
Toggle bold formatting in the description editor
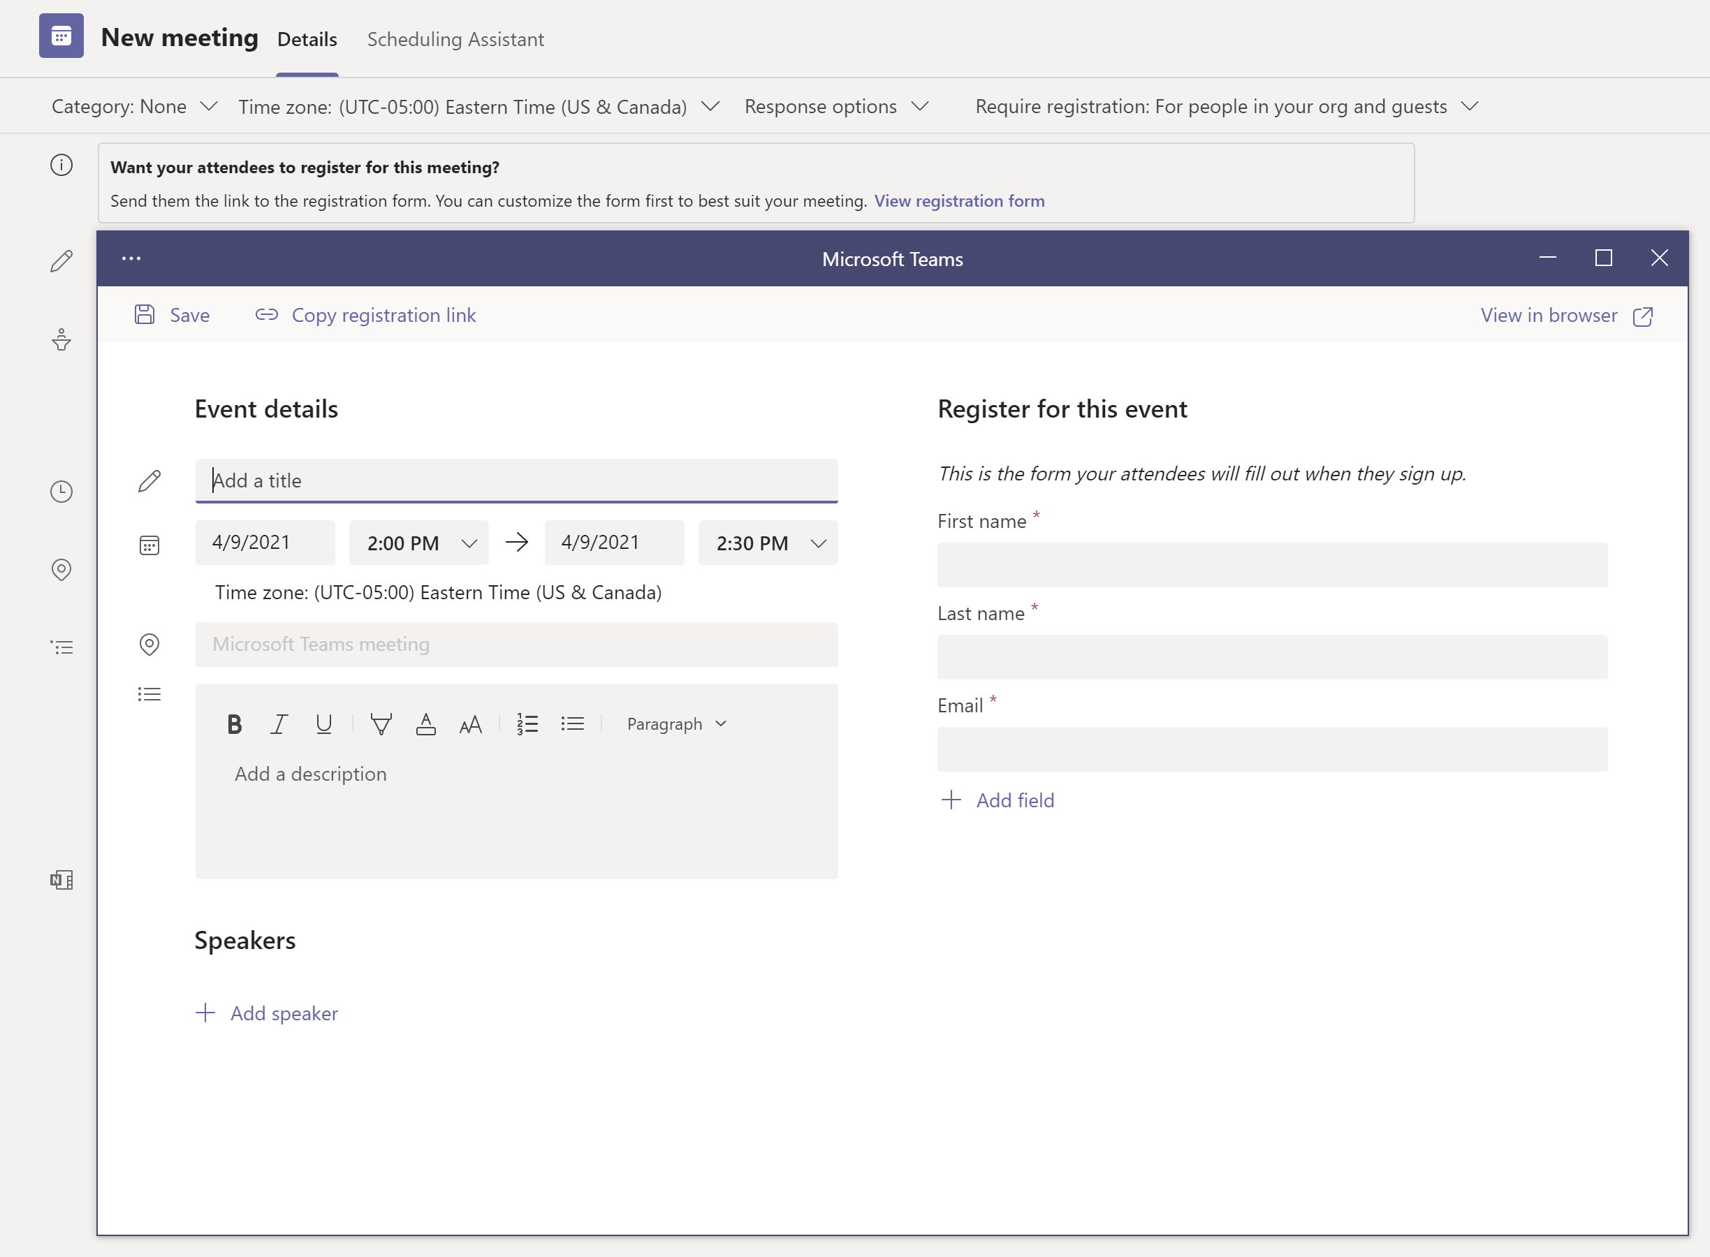(x=235, y=724)
